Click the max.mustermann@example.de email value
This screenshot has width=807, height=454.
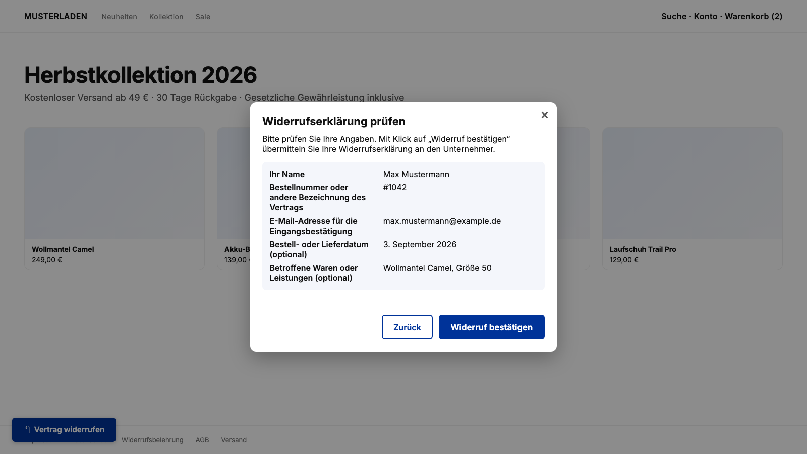tap(442, 221)
